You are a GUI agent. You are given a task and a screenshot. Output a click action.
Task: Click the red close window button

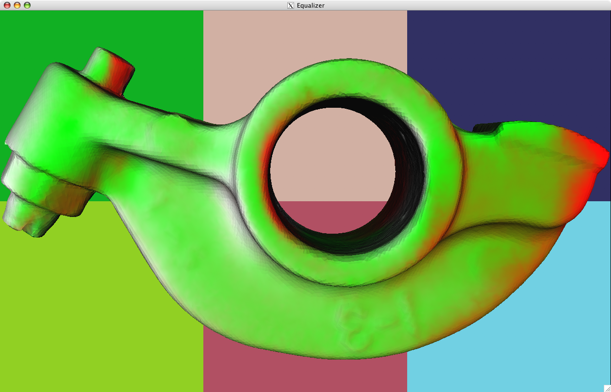point(7,5)
